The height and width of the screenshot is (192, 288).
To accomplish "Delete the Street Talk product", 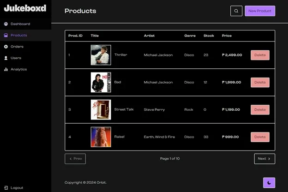I will click(260, 110).
